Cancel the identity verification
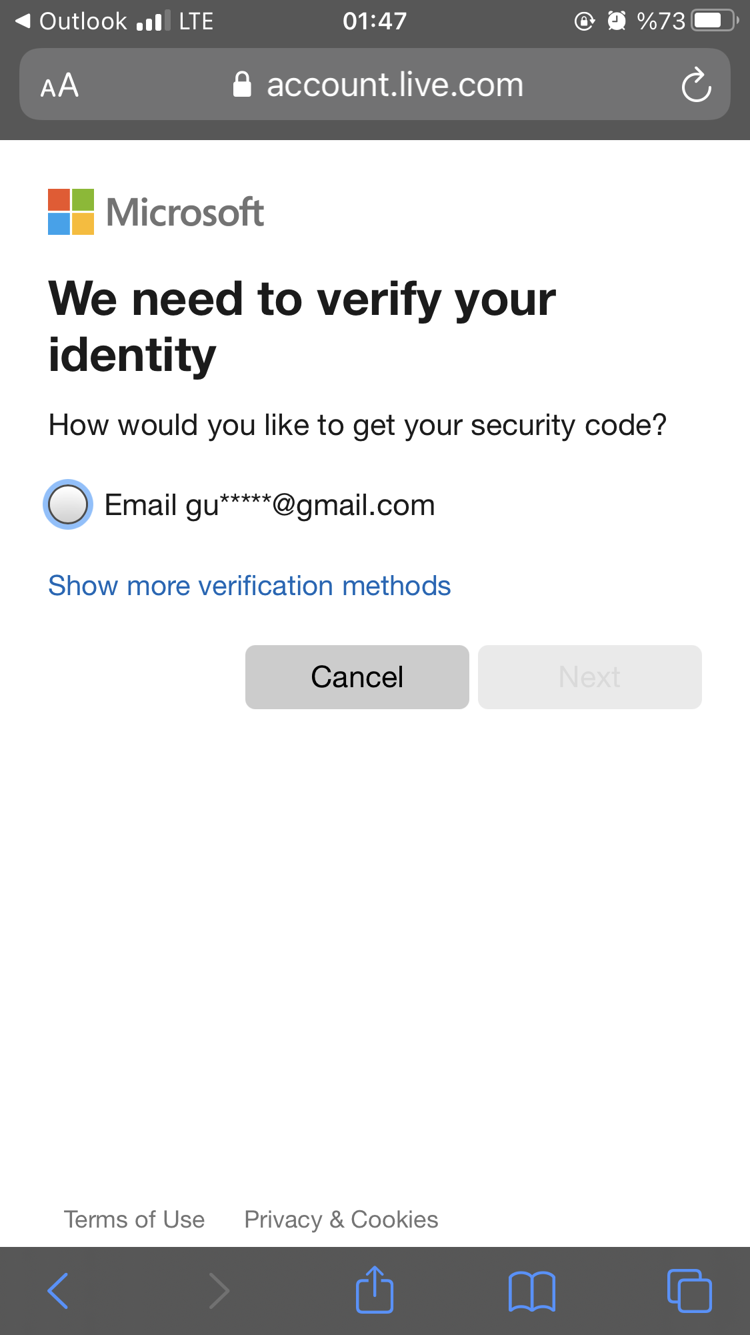 (357, 677)
